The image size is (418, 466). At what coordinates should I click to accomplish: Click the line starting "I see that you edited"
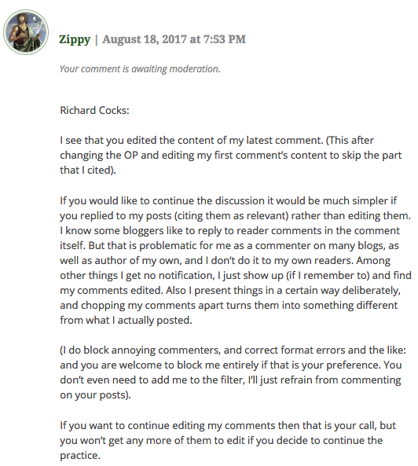[217, 141]
